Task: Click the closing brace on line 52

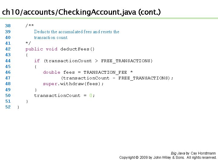Action: pos(18,107)
